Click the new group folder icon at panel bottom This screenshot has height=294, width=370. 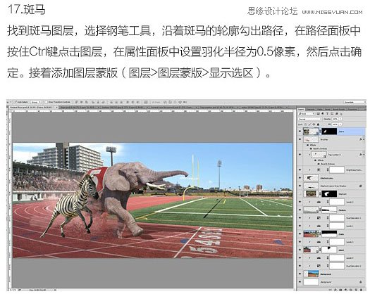[351, 290]
